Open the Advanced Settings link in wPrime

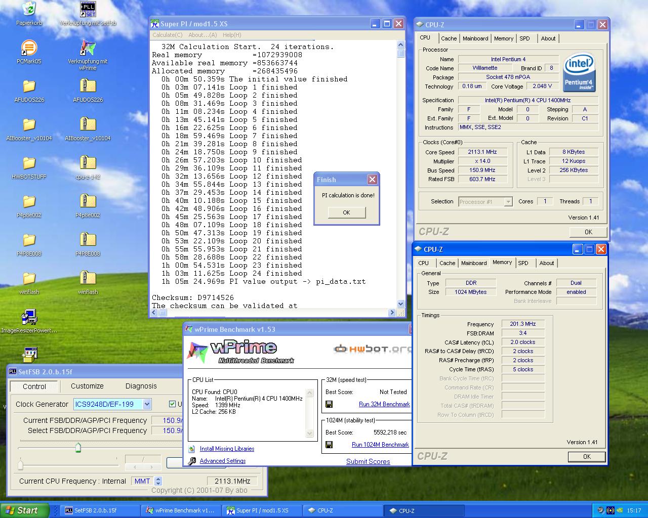[222, 461]
